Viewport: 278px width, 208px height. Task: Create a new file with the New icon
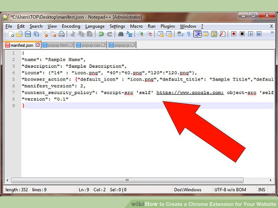11,34
